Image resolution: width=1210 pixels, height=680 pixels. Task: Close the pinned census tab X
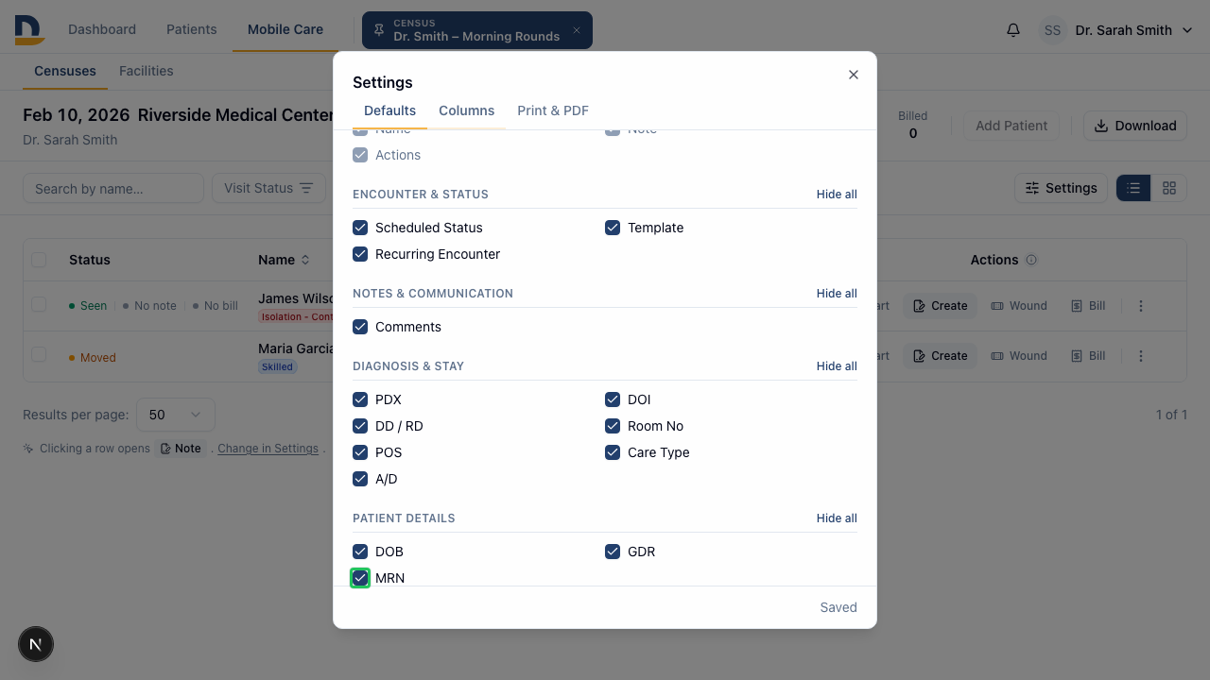point(577,30)
